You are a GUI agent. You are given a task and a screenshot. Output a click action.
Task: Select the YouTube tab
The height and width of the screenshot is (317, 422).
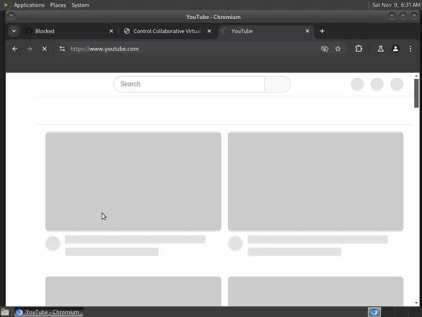tap(266, 31)
